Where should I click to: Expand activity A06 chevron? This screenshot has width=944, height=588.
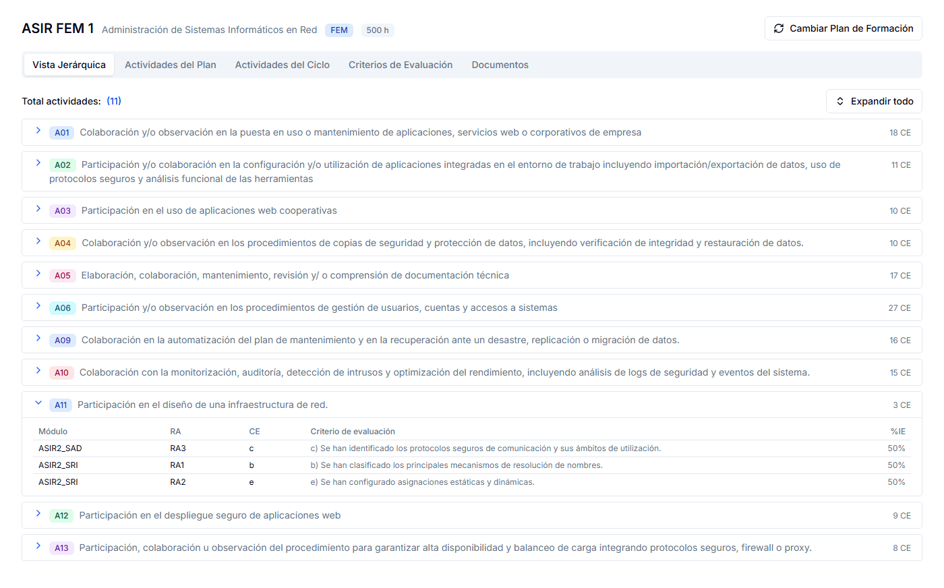[38, 305]
